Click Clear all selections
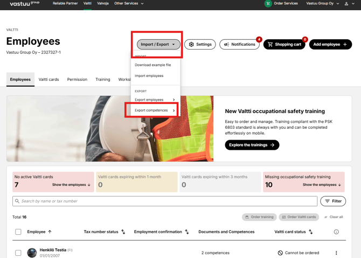 334,217
